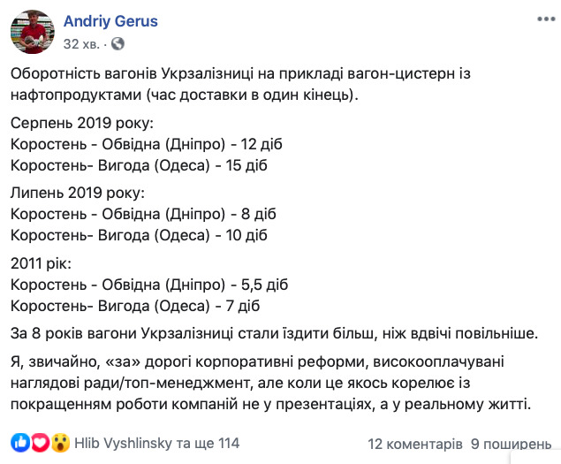This screenshot has width=561, height=464.
Task: Click the public globe privacy icon
Action: coord(118,42)
